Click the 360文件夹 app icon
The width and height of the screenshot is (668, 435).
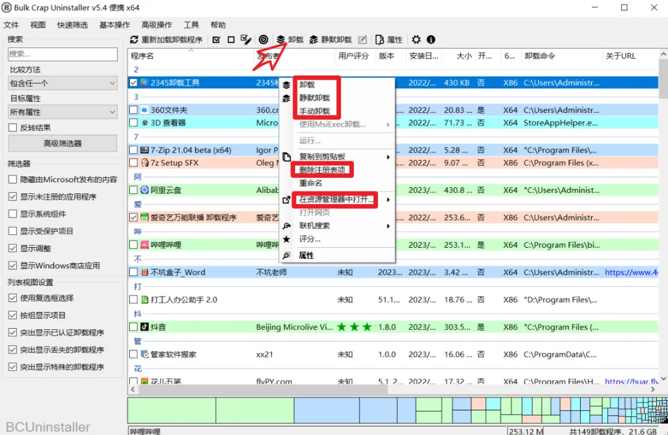coord(145,110)
